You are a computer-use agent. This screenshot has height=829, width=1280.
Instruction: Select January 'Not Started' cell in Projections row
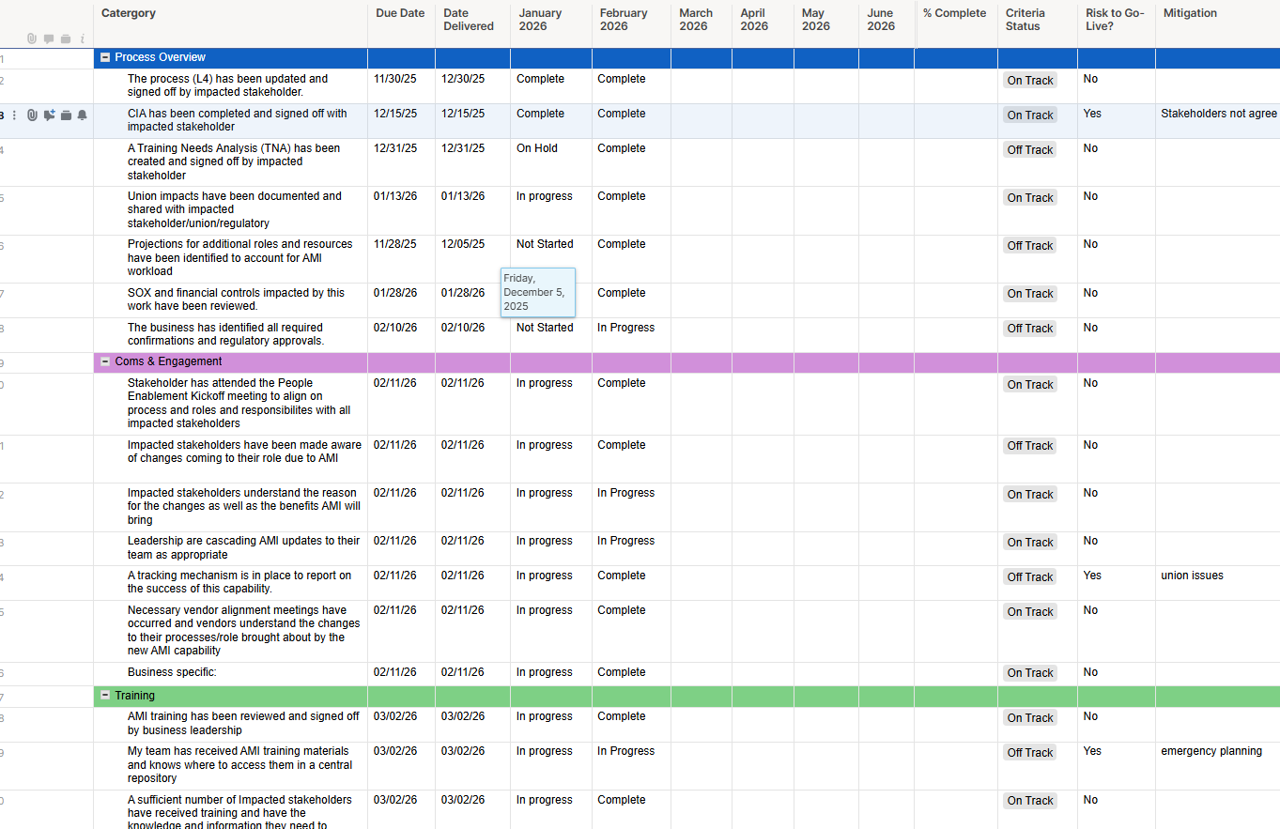551,259
